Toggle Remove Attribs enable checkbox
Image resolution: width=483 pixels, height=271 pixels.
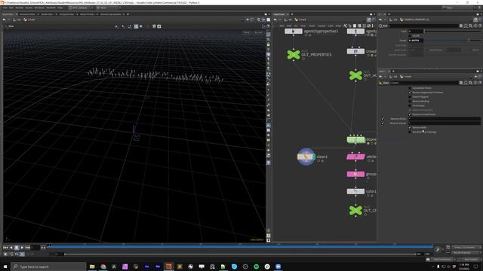(x=383, y=119)
